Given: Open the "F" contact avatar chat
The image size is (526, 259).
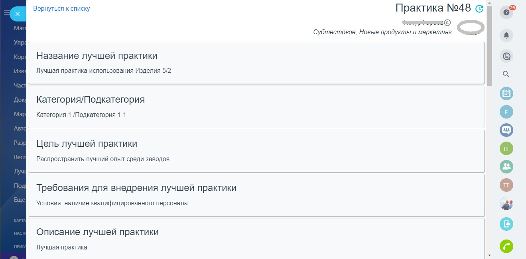Looking at the screenshot, I should (506, 112).
